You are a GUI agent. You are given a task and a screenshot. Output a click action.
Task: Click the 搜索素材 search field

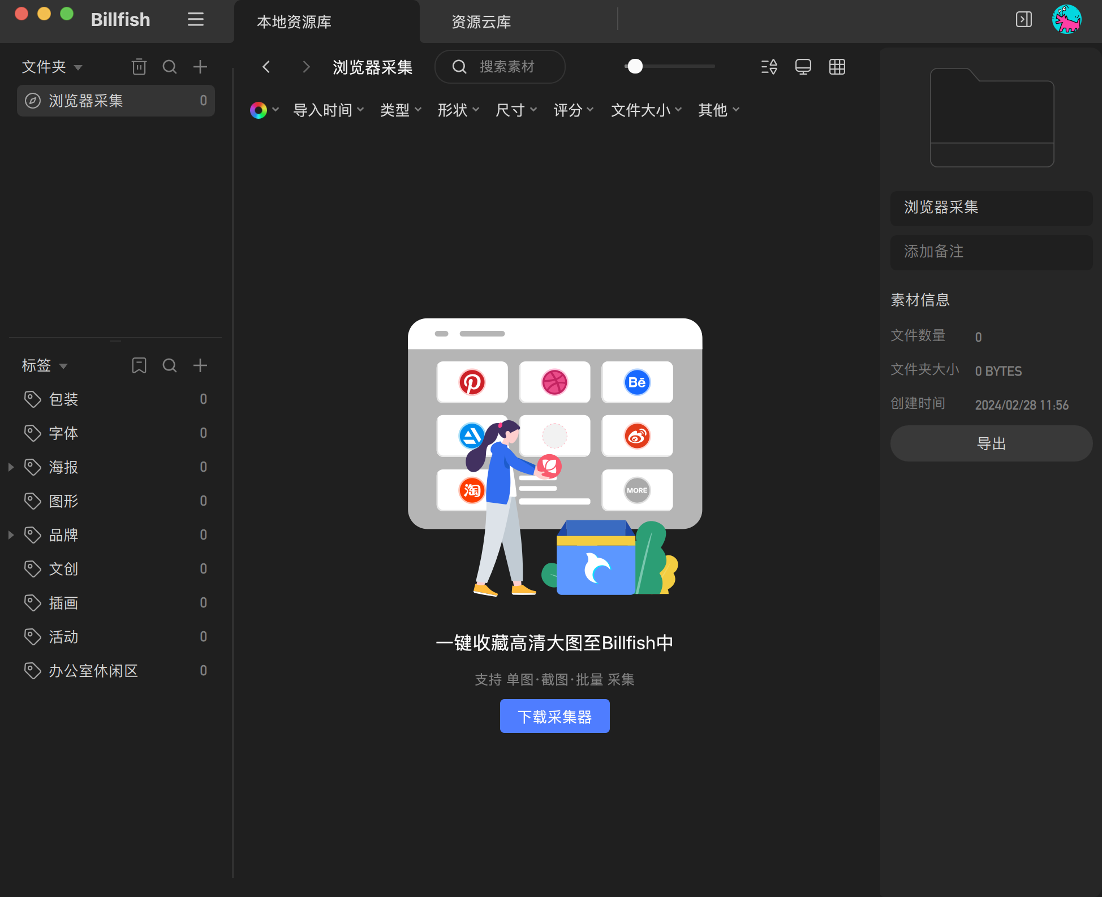(500, 67)
